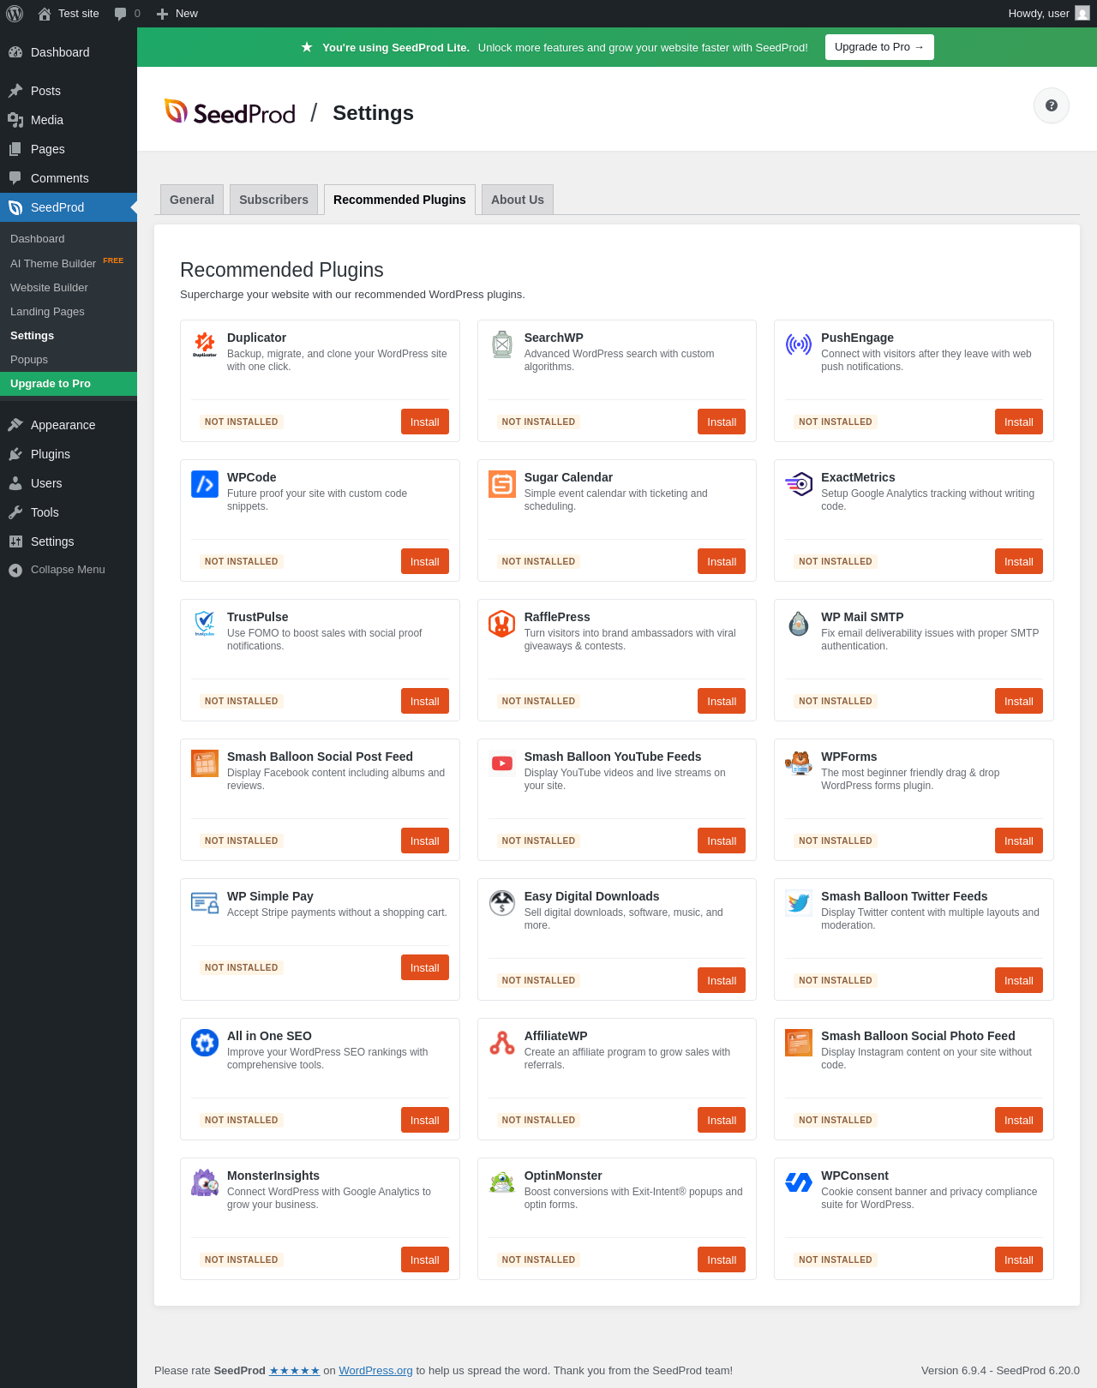Open the comments bubble in admin bar
Image resolution: width=1097 pixels, height=1388 pixels.
click(127, 14)
